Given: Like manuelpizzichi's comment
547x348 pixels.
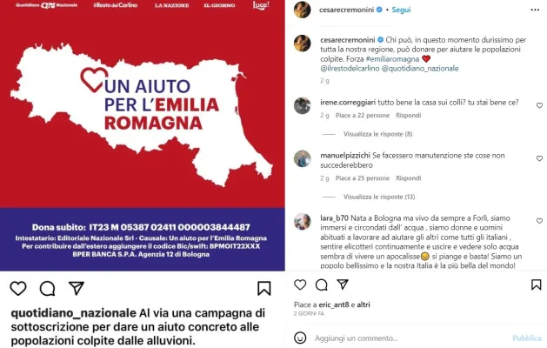Looking at the screenshot, I should tap(539, 158).
